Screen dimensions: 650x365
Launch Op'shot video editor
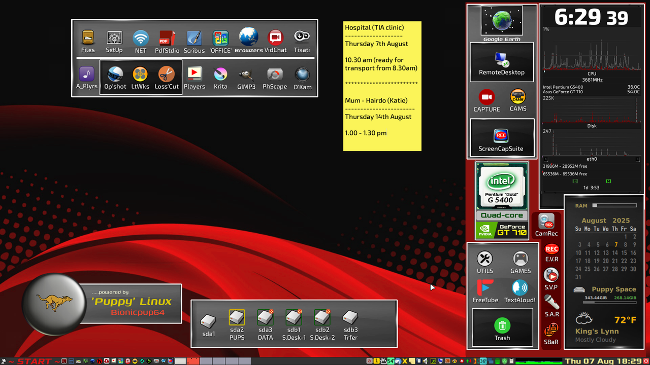(x=115, y=74)
